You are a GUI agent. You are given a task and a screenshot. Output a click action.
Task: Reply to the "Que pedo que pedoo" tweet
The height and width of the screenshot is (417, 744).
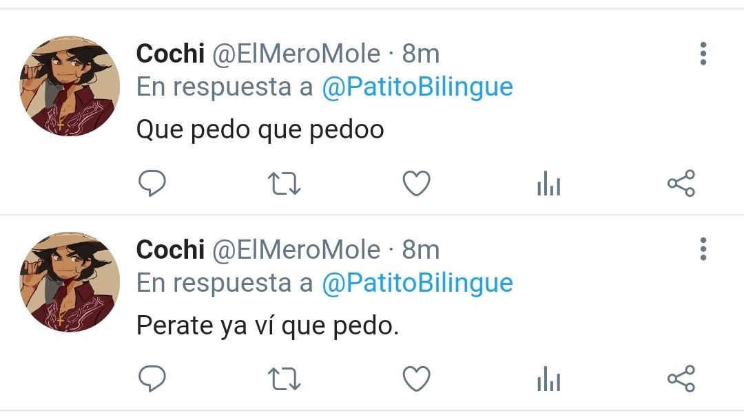click(x=152, y=183)
